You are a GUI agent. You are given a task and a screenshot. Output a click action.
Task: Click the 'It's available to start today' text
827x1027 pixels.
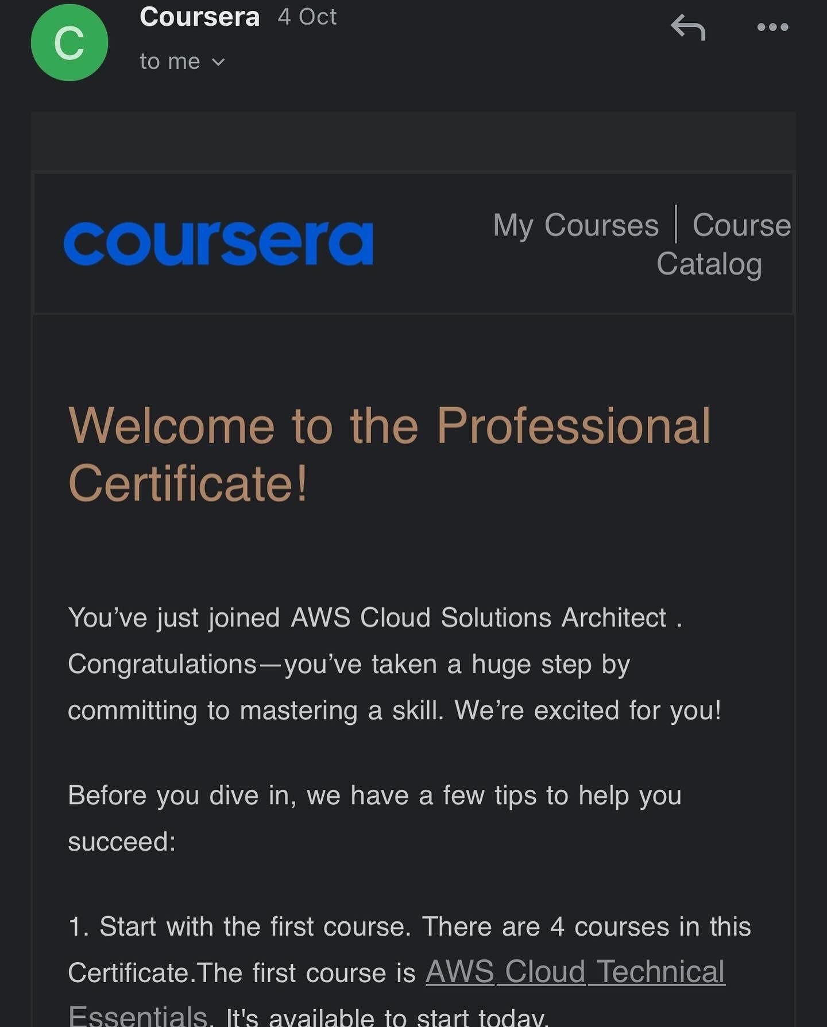[x=388, y=1017]
